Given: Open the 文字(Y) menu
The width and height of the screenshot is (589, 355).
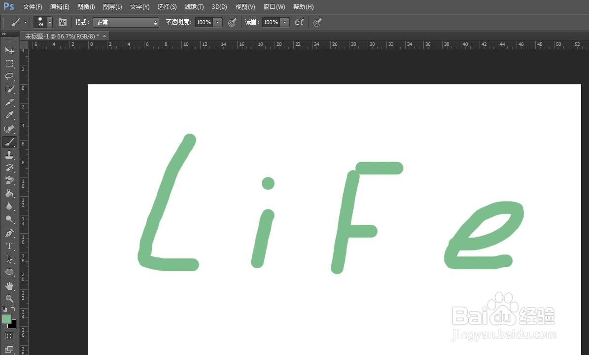Looking at the screenshot, I should (x=140, y=7).
